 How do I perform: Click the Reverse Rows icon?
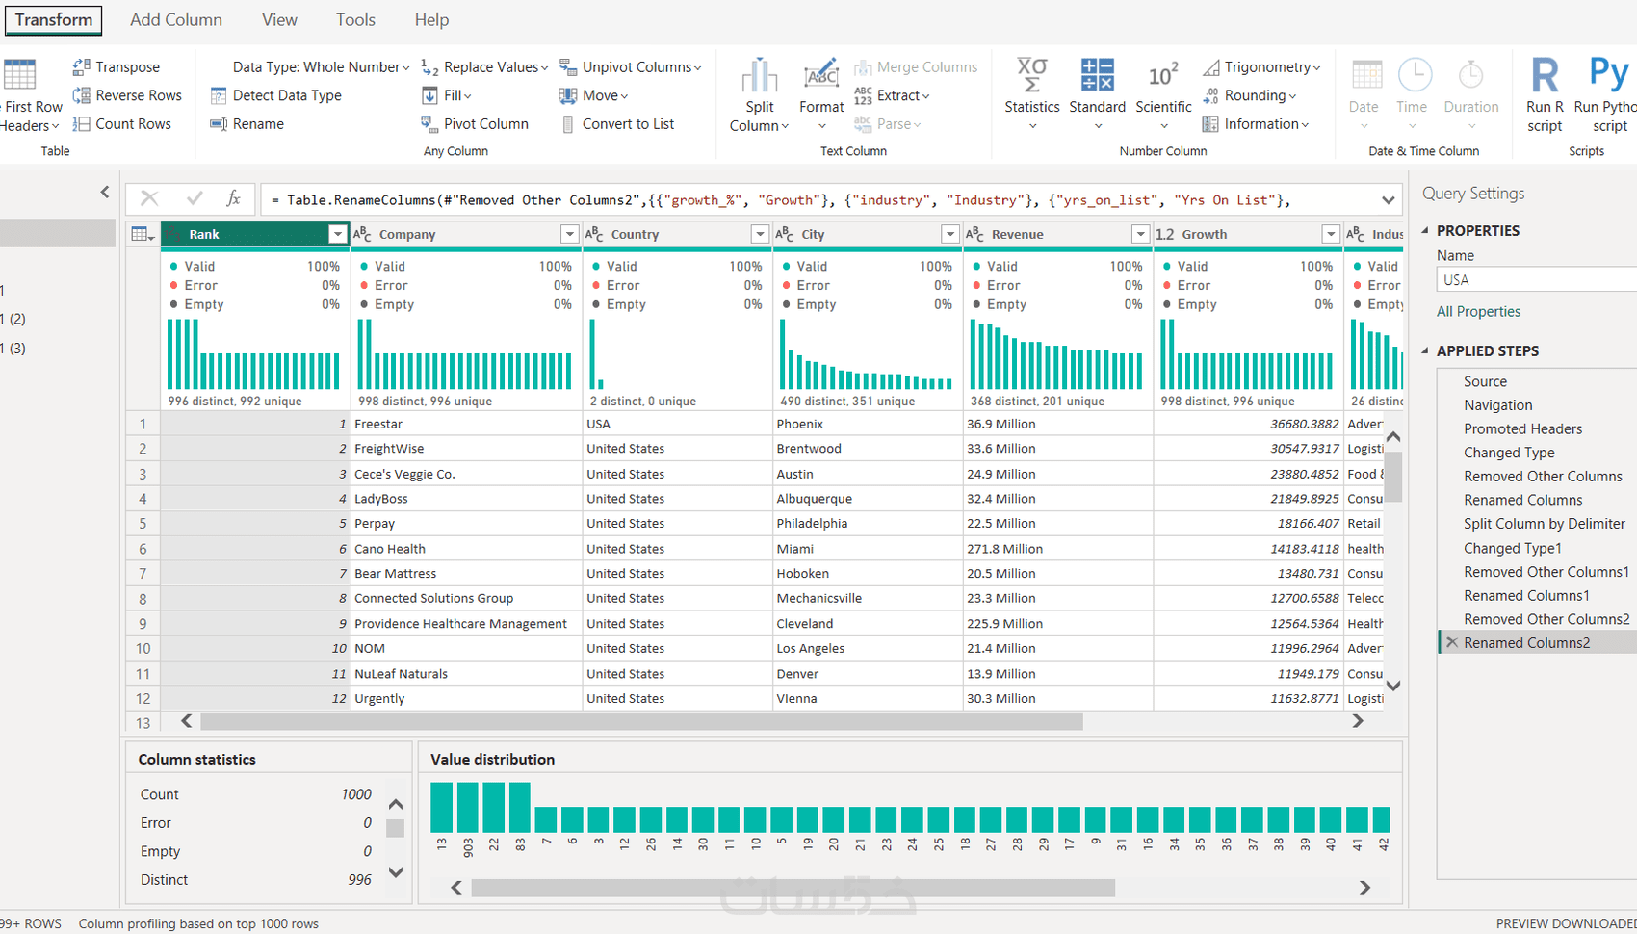pos(82,95)
